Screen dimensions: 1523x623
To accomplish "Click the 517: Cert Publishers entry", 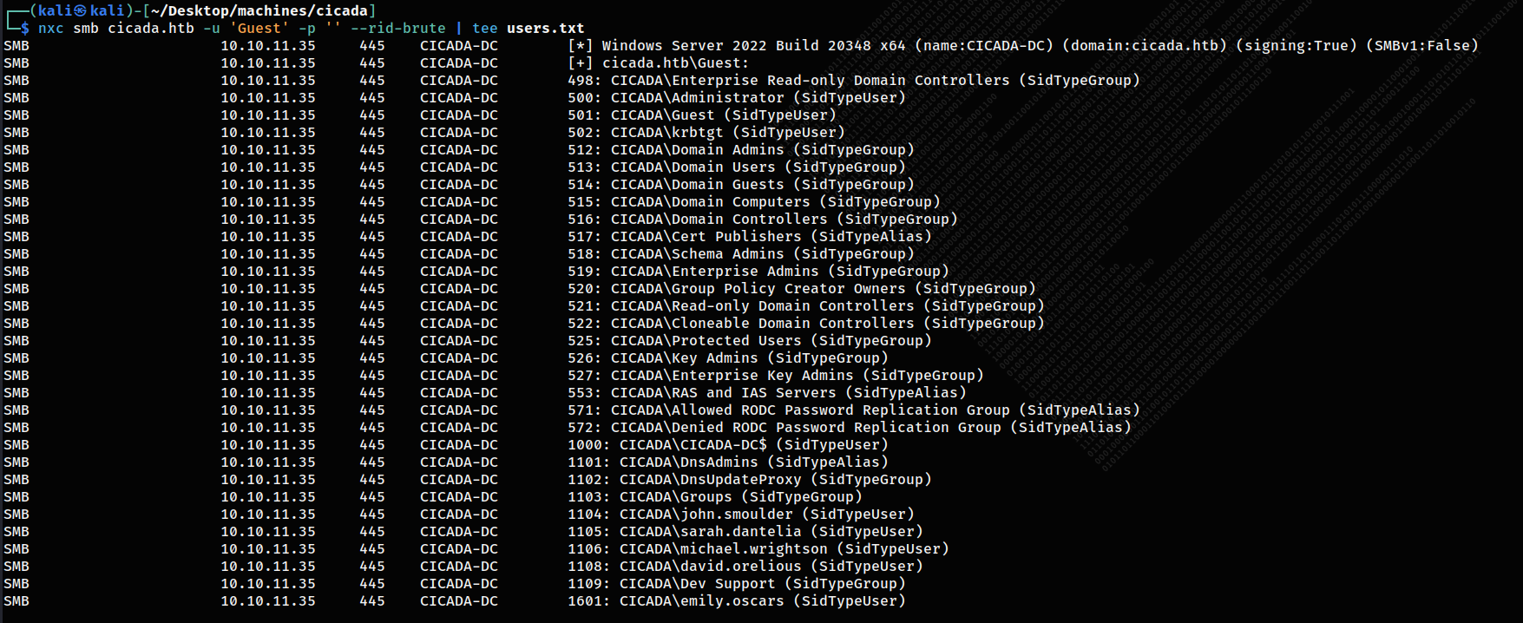I will pyautogui.click(x=750, y=236).
